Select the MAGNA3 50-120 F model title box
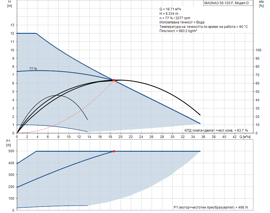This screenshot has height=213, width=270. [x=225, y=3]
